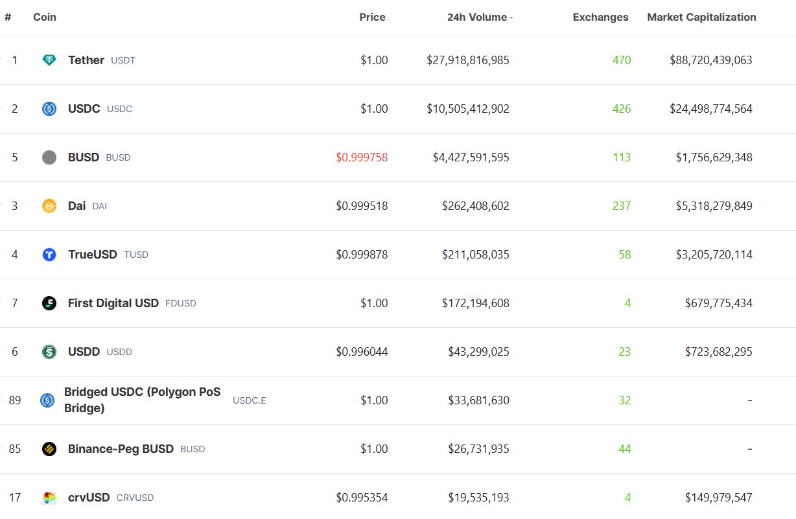This screenshot has width=796, height=519.
Task: Click Dai's exchange count 237
Action: click(622, 206)
